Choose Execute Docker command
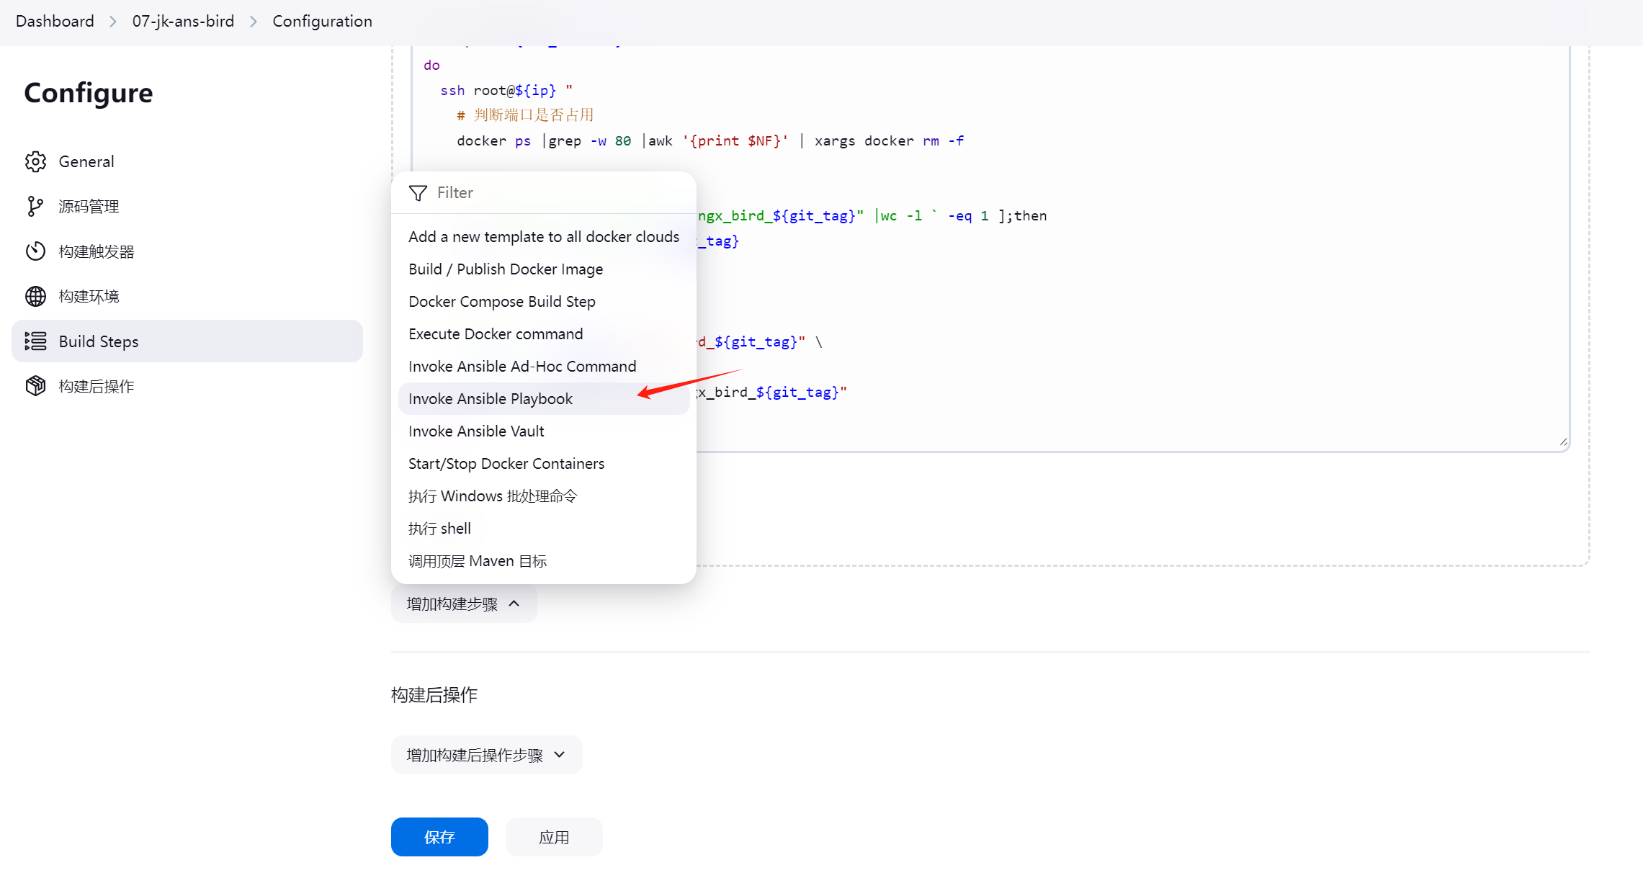Screen dimensions: 1643x878 (544, 333)
